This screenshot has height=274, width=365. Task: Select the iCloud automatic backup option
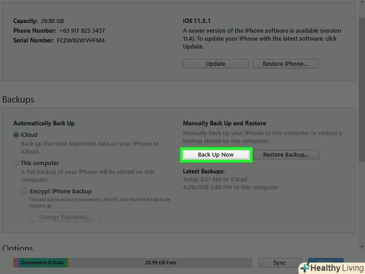tap(16, 135)
